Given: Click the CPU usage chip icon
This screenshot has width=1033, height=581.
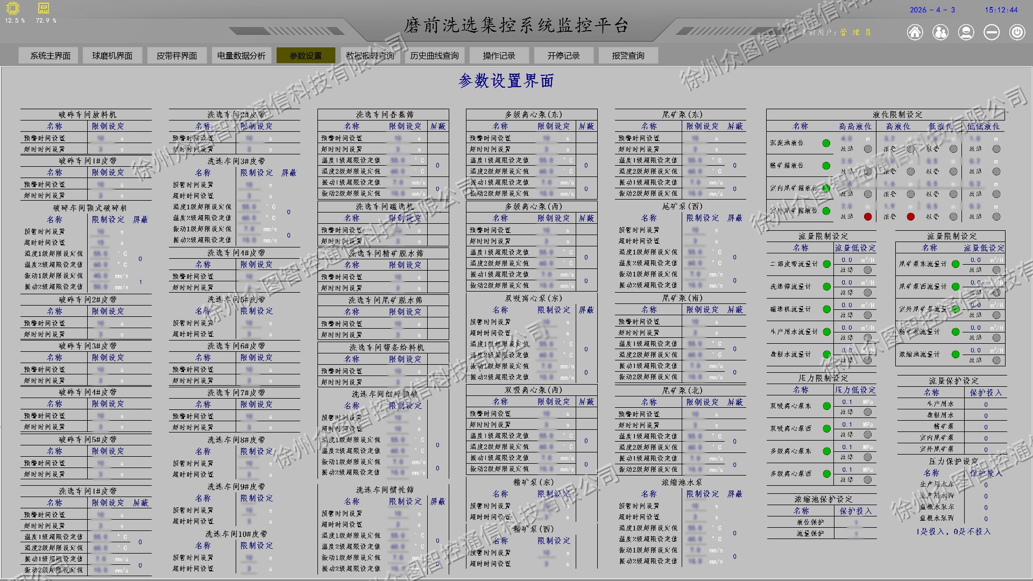Looking at the screenshot, I should pyautogui.click(x=13, y=8).
